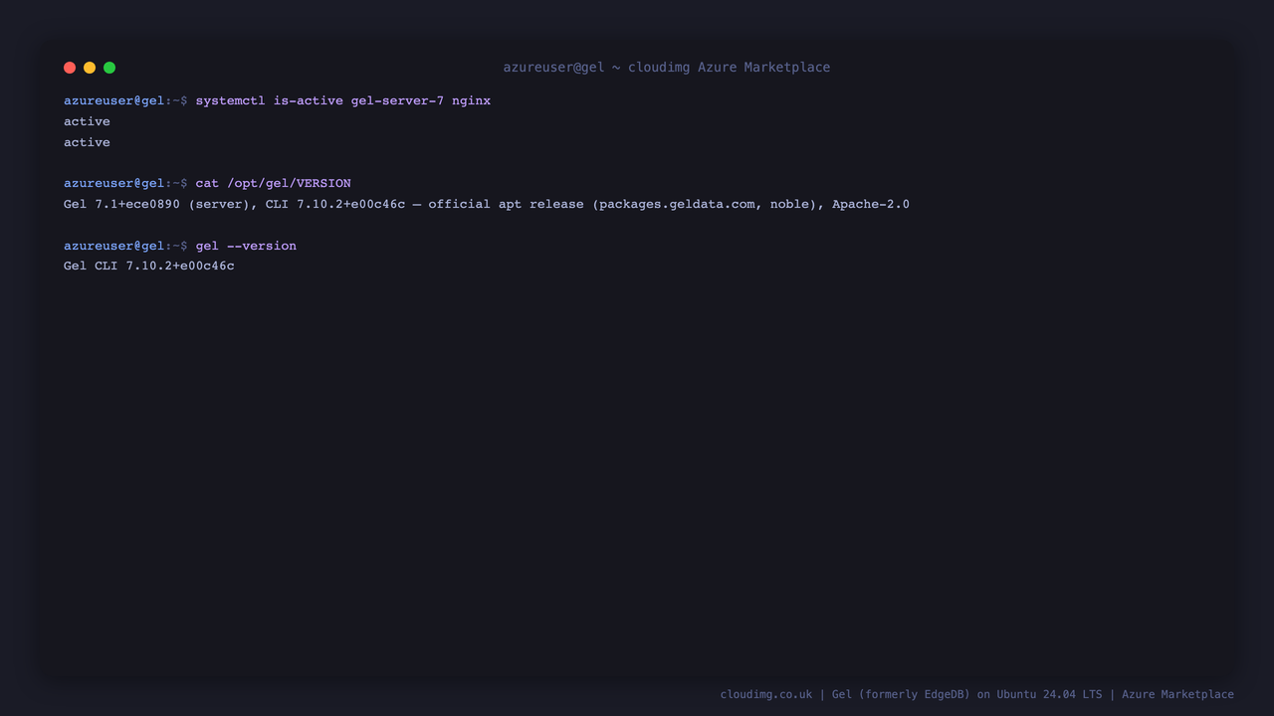
Task: Click the 'Apache-2.0' license text
Action: 871,204
